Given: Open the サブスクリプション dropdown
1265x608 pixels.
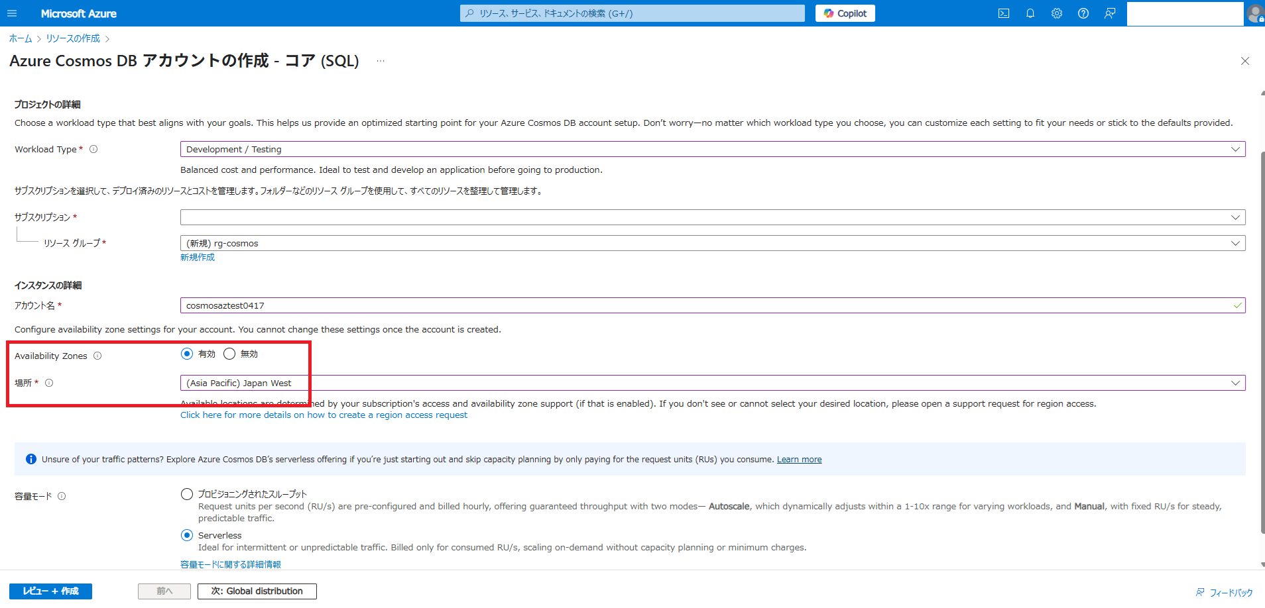Looking at the screenshot, I should 712,217.
